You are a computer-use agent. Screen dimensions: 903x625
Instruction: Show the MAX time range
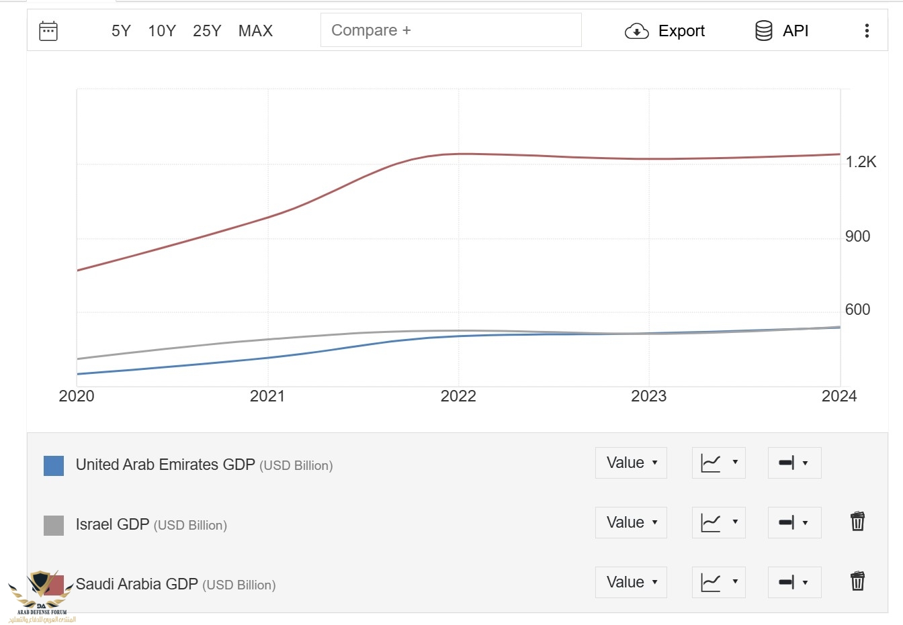(255, 31)
